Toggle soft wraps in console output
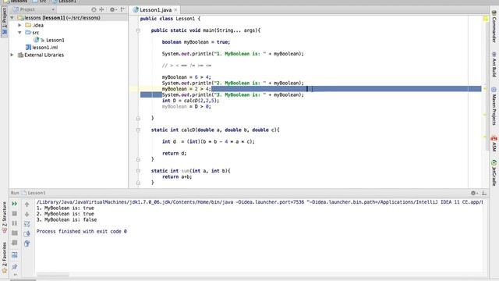The width and height of the screenshot is (499, 281). tap(27, 224)
